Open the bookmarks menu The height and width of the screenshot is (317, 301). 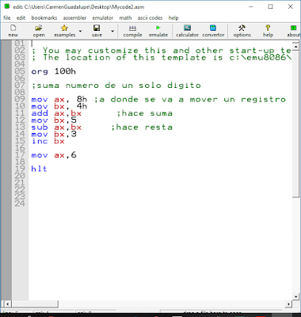coord(44,18)
